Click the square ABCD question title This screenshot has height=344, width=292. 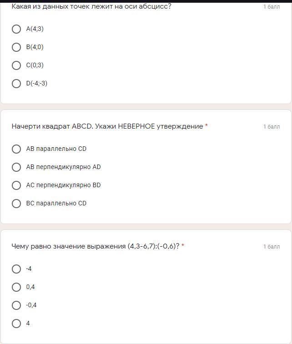pyautogui.click(x=107, y=126)
